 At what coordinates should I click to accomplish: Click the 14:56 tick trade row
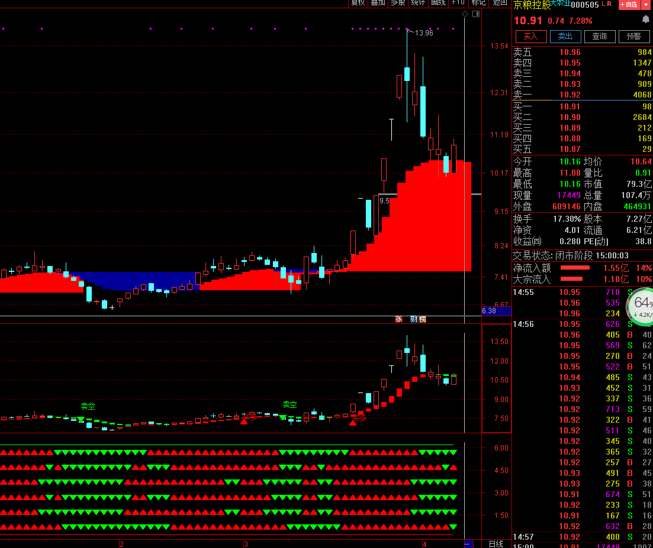(582, 324)
